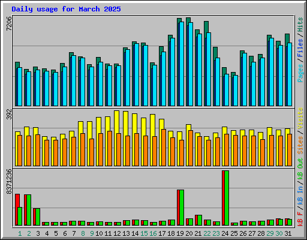The width and height of the screenshot is (307, 240).
Task: Click day 19 label on the axis
Action: (180, 233)
